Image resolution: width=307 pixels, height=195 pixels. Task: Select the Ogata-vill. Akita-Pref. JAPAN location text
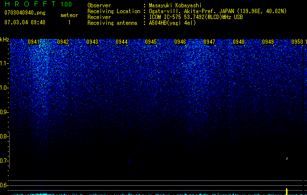click(218, 11)
